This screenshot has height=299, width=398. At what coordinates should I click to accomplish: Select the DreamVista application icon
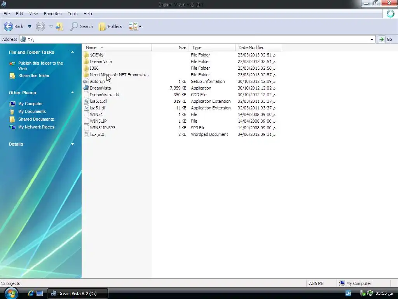click(x=86, y=88)
